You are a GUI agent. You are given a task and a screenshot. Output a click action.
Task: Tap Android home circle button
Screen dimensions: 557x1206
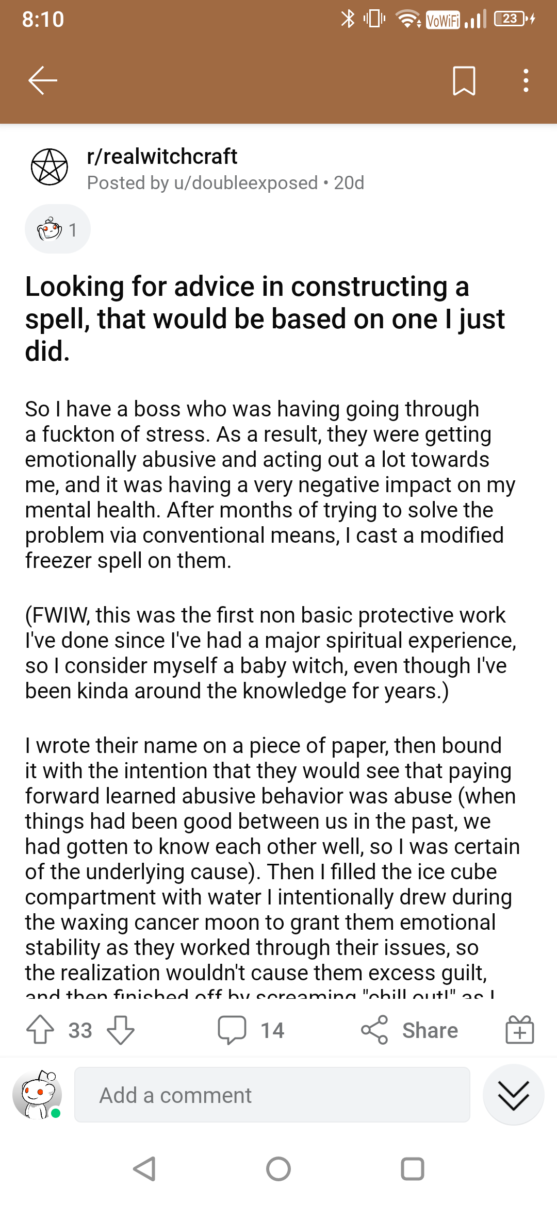(278, 1169)
